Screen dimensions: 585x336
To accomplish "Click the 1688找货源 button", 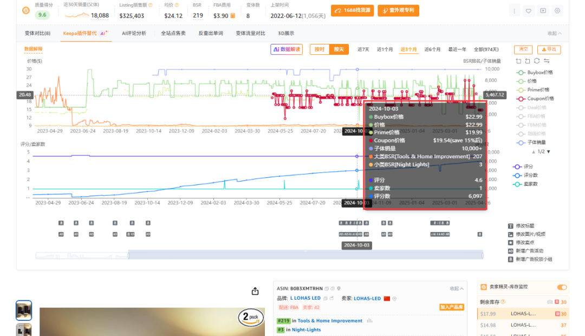I will click(x=352, y=10).
